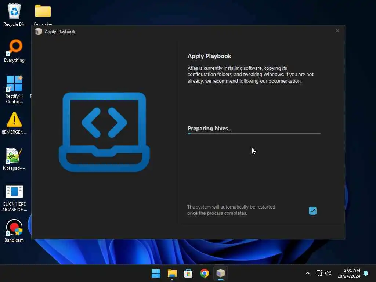Open the clock showing 2:01 AM
The width and height of the screenshot is (376, 282).
[349, 273]
